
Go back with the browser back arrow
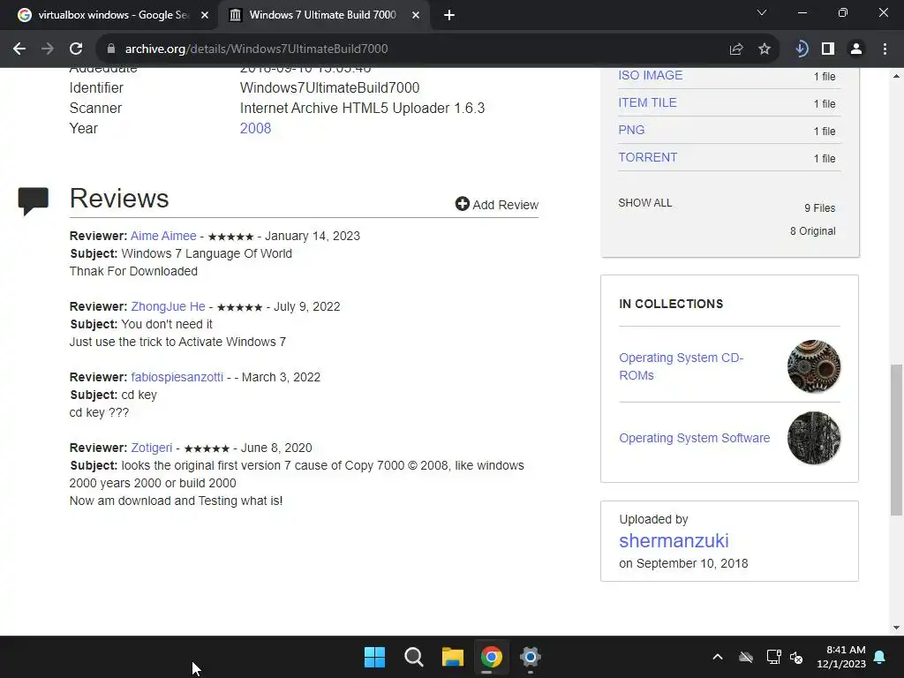[19, 49]
